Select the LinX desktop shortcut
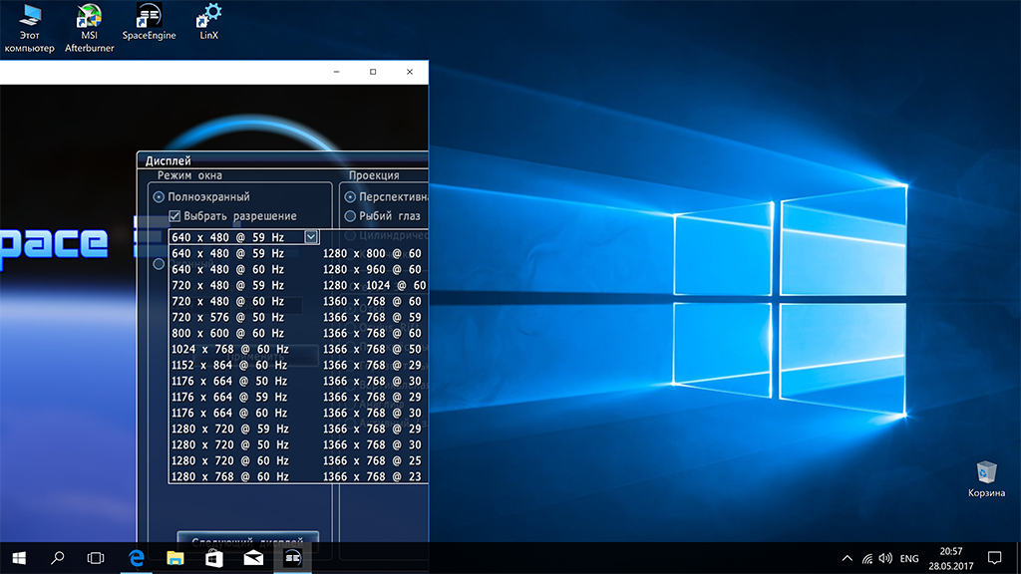The image size is (1021, 574). click(x=208, y=22)
